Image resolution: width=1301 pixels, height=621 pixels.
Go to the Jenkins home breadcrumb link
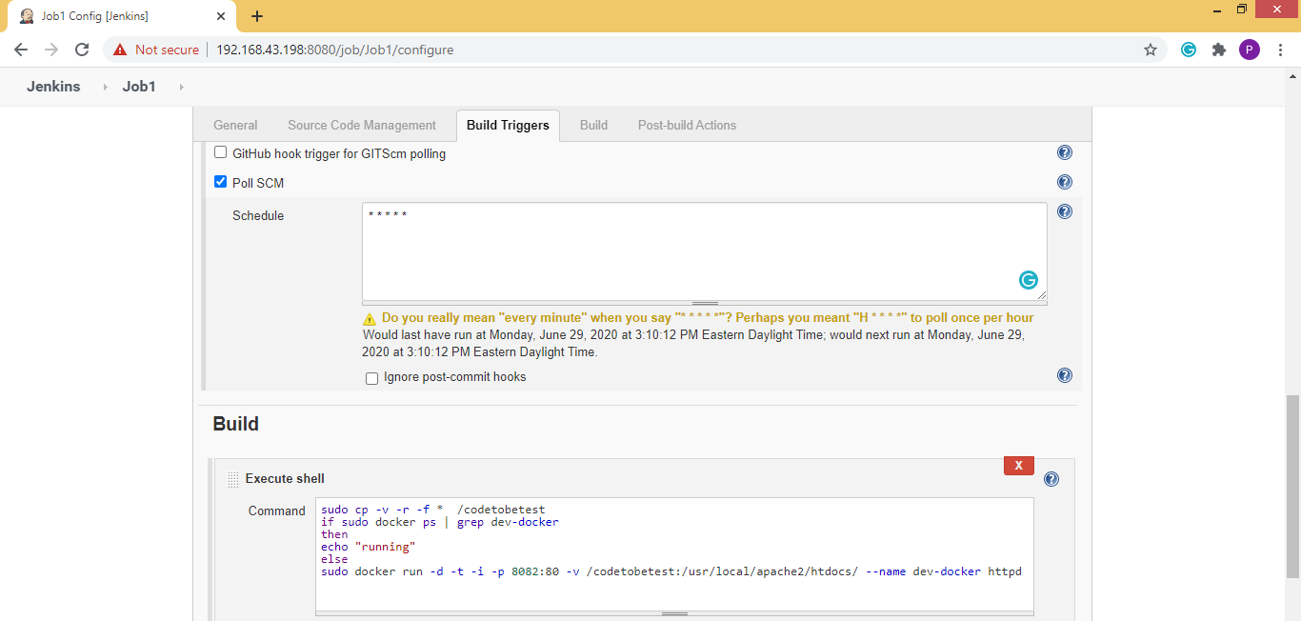(52, 86)
